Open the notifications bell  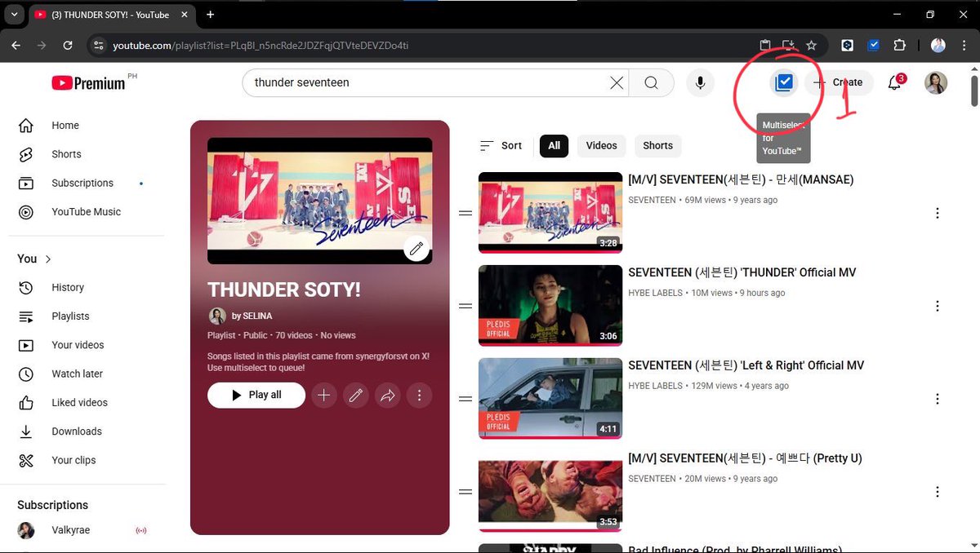tap(895, 82)
